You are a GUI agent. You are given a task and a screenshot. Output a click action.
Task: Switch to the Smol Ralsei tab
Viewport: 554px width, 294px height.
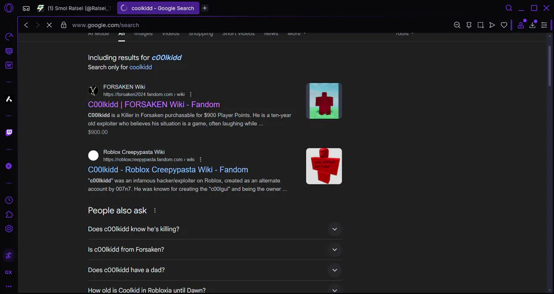(x=75, y=8)
